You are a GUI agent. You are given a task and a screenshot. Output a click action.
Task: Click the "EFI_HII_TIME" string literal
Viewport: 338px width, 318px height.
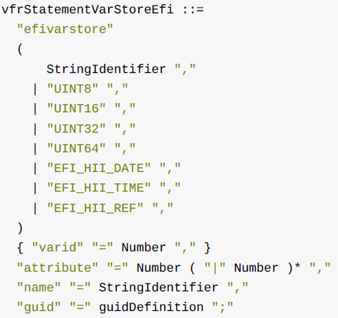99,188
